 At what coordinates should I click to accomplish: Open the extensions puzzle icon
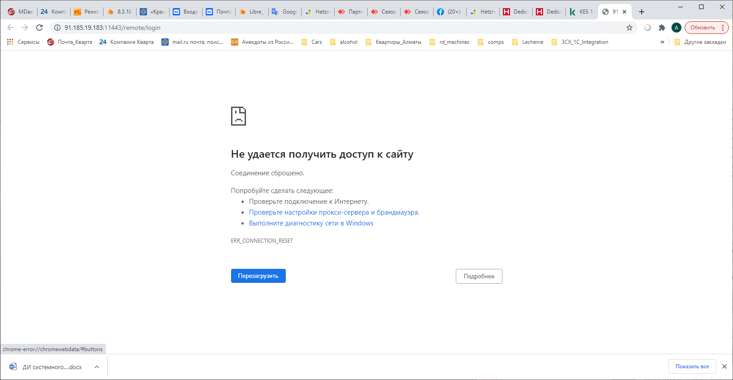tap(662, 28)
